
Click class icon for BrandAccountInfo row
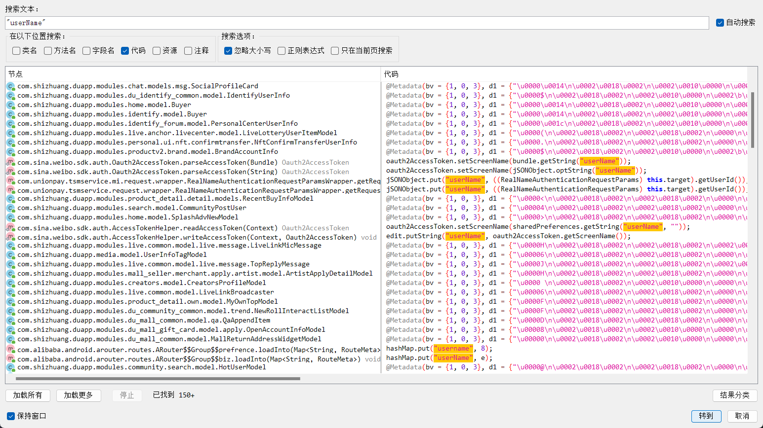point(10,152)
